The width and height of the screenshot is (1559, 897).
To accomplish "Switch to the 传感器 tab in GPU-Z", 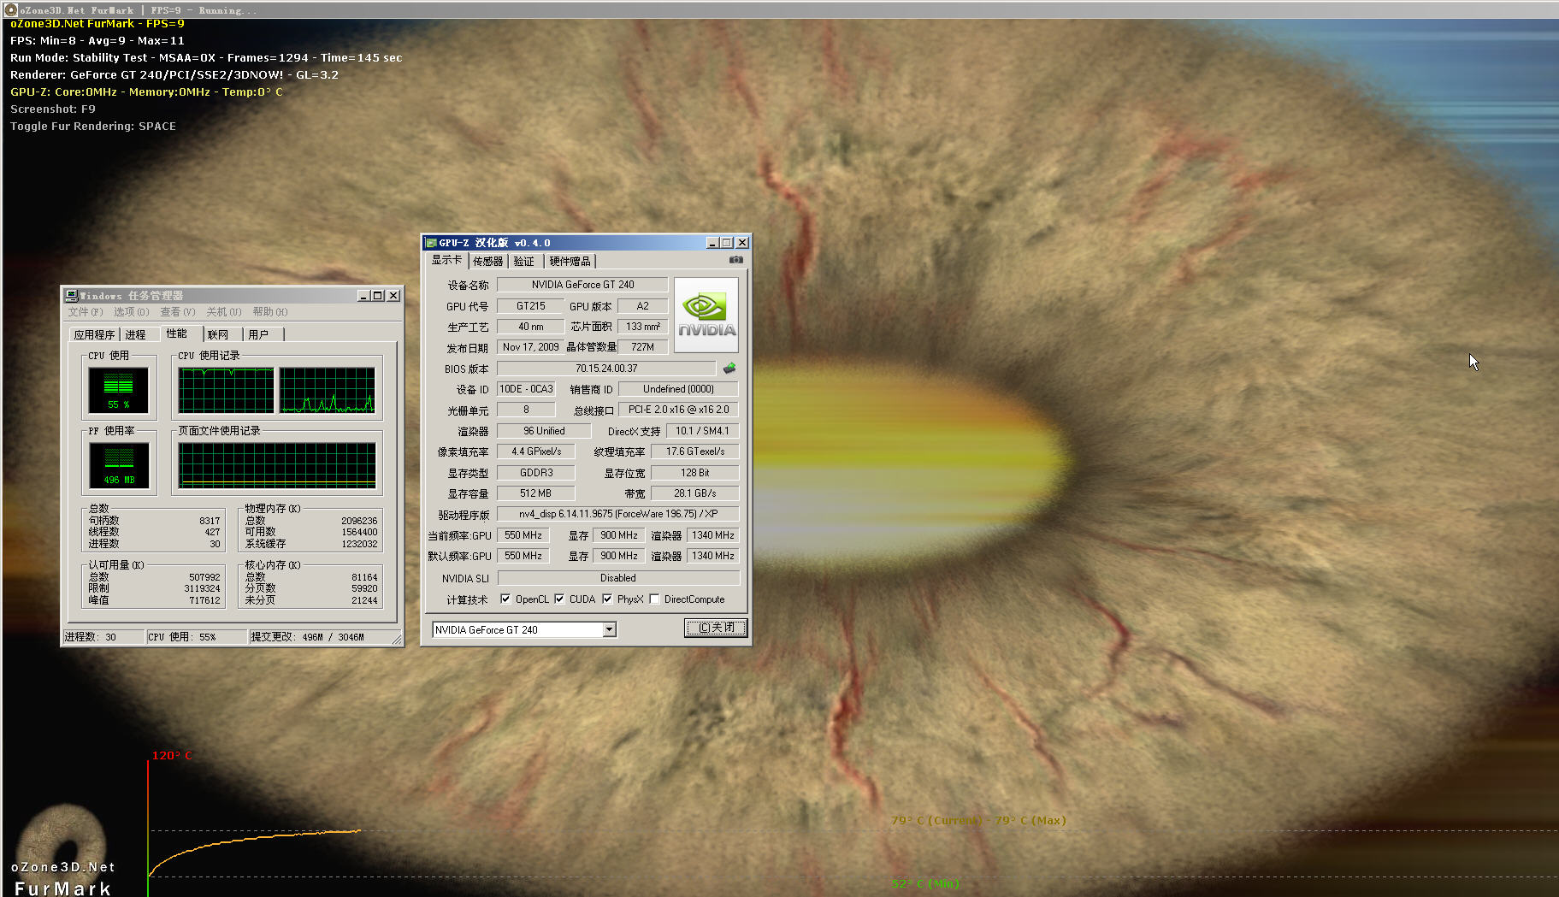I will pos(487,262).
